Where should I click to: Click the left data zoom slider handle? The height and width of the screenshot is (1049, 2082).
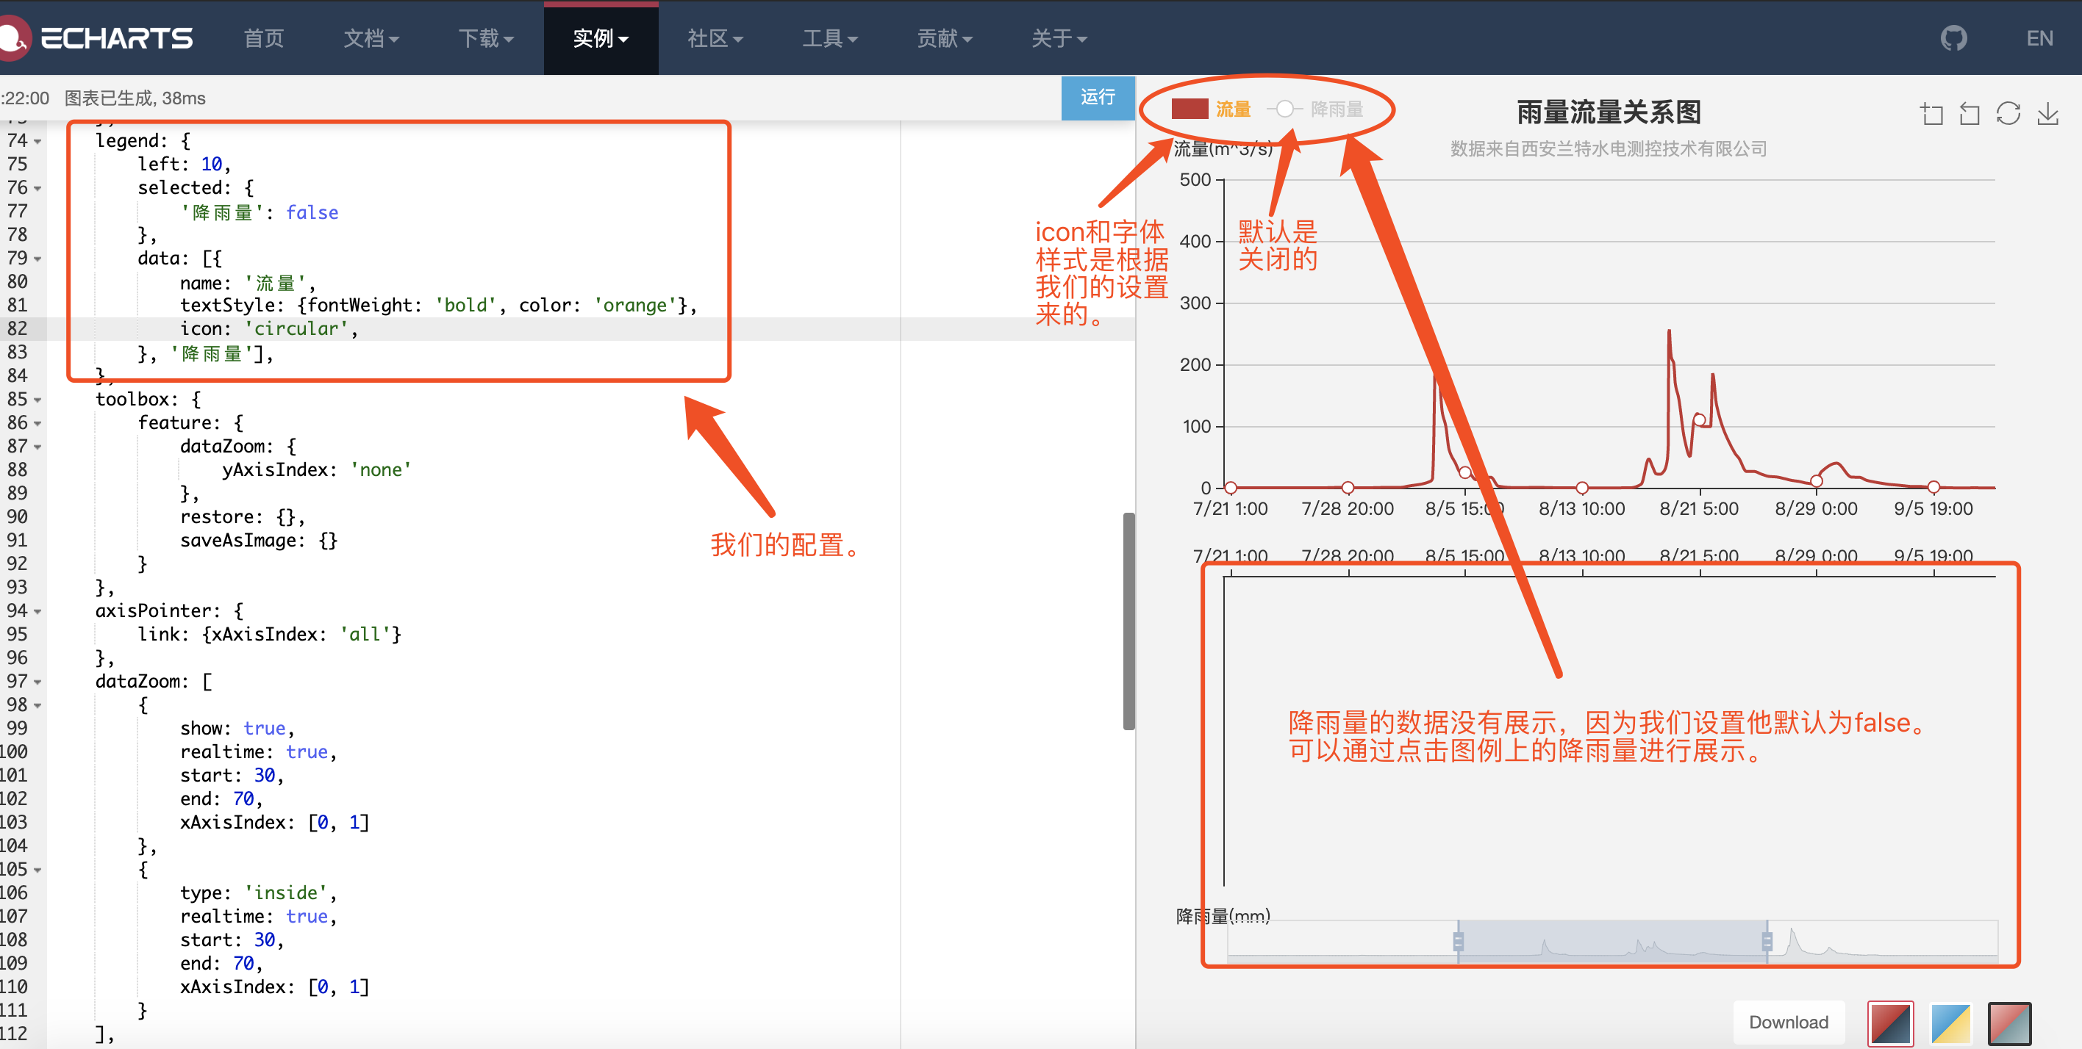pyautogui.click(x=1458, y=941)
